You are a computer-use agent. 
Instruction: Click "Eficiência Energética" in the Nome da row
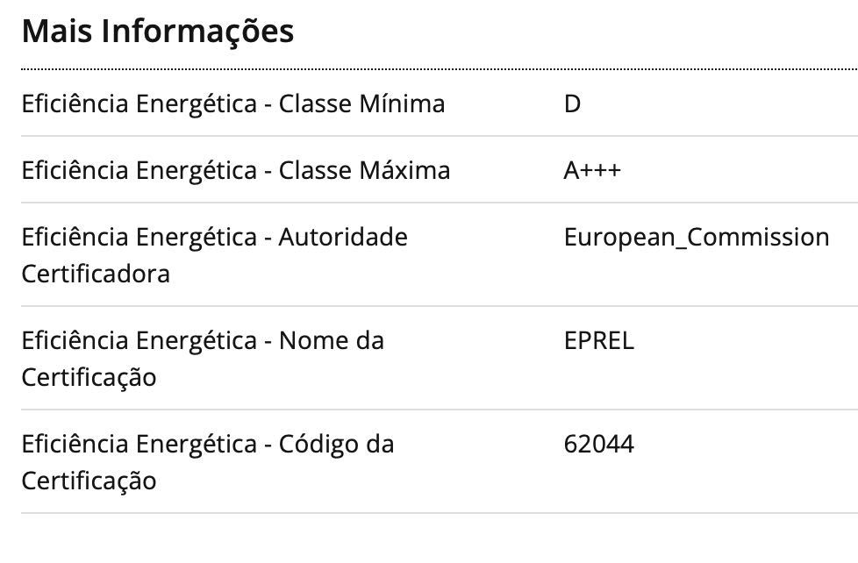tap(139, 340)
